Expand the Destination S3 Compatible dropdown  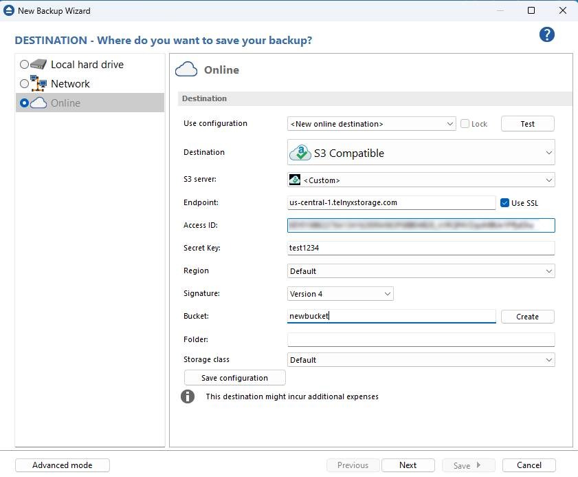tap(421, 153)
